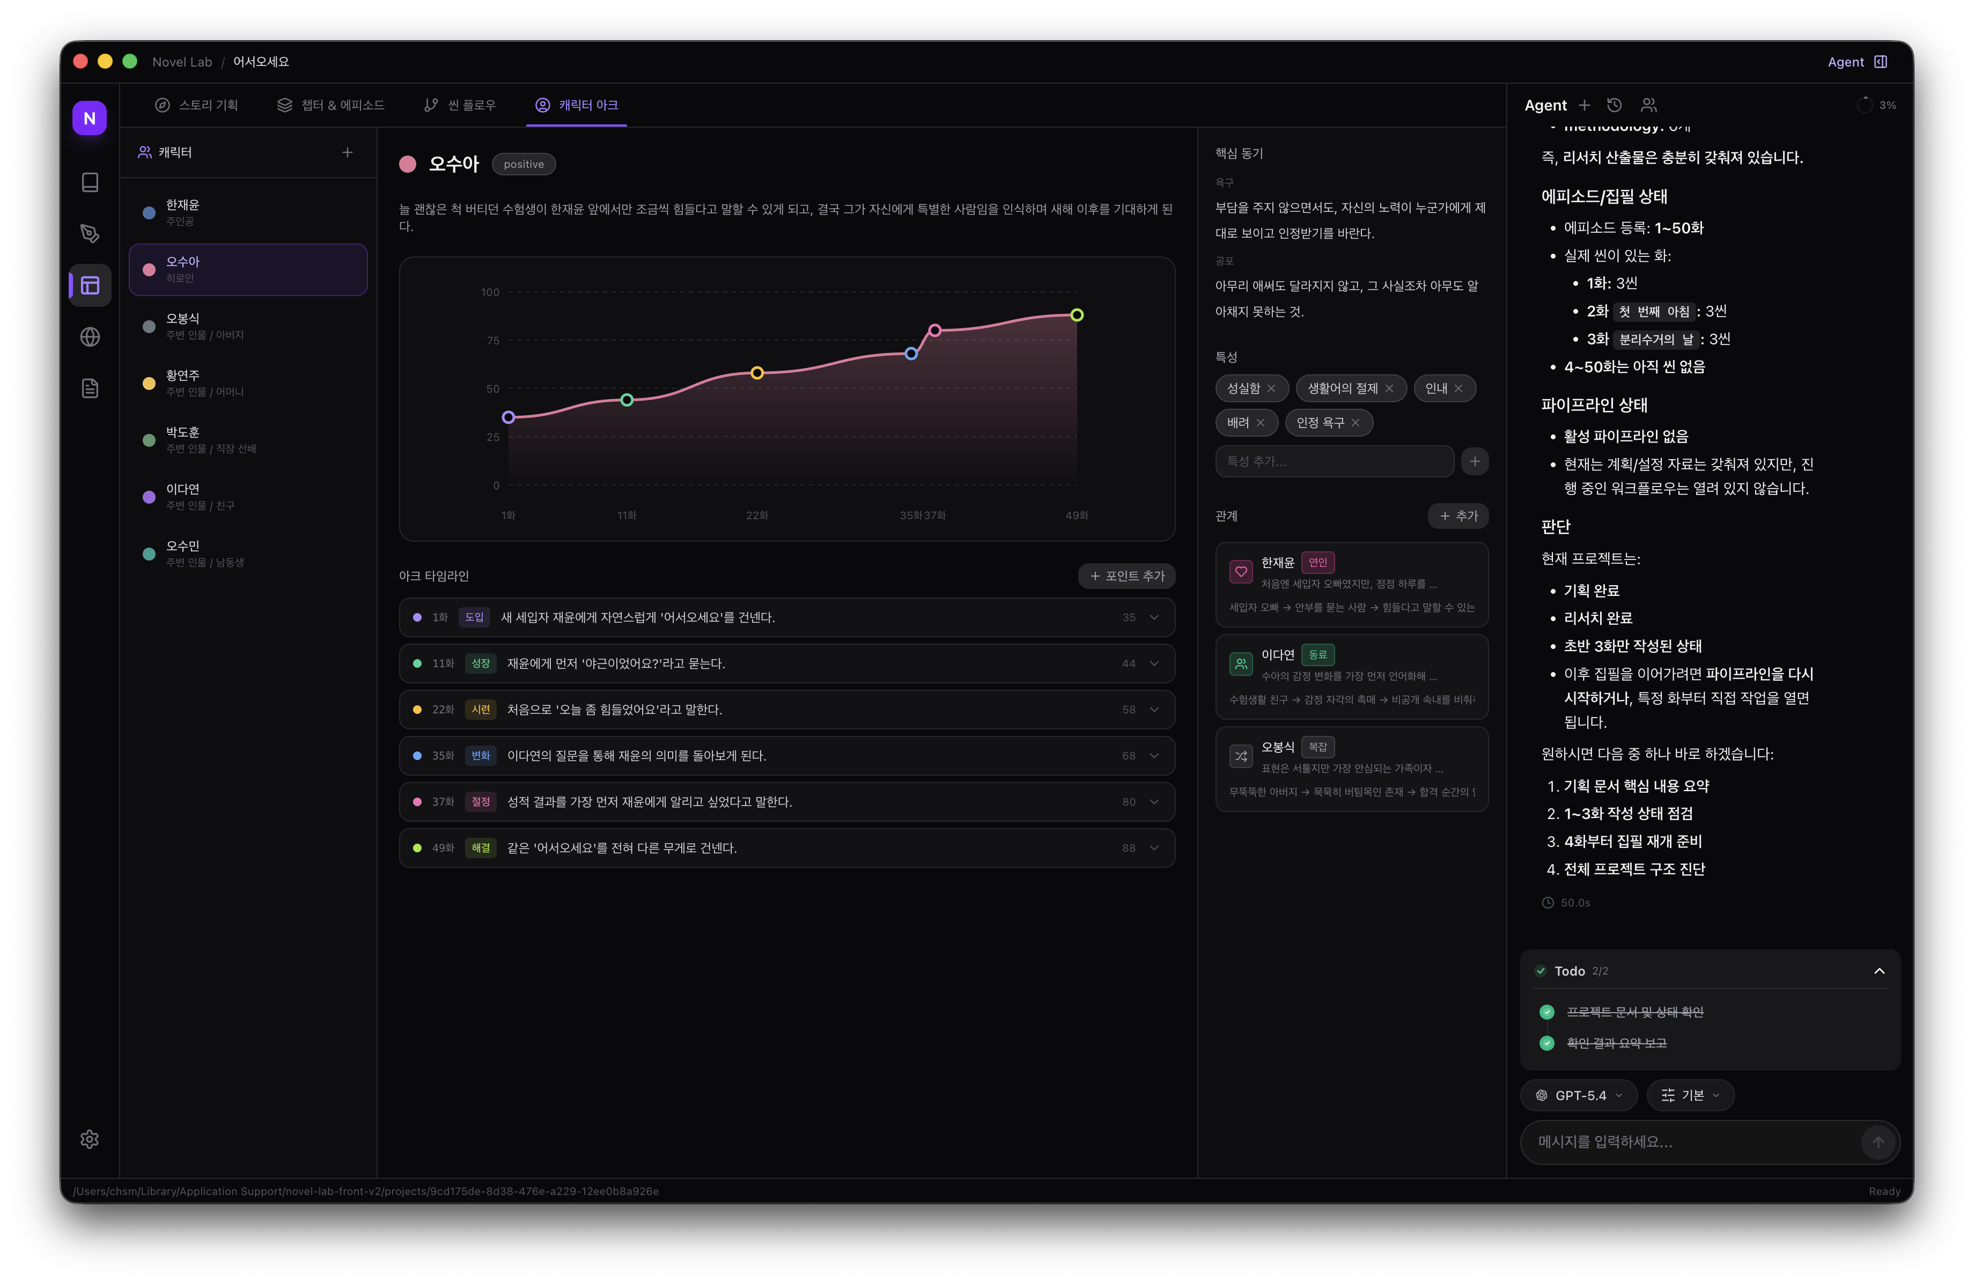The height and width of the screenshot is (1283, 1974).
Task: Collapse the Todo panel chevron
Action: [1879, 971]
